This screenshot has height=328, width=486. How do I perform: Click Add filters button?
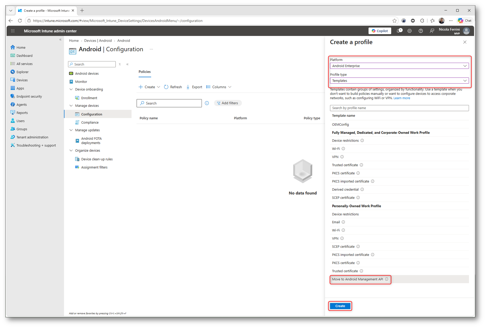[x=228, y=103]
